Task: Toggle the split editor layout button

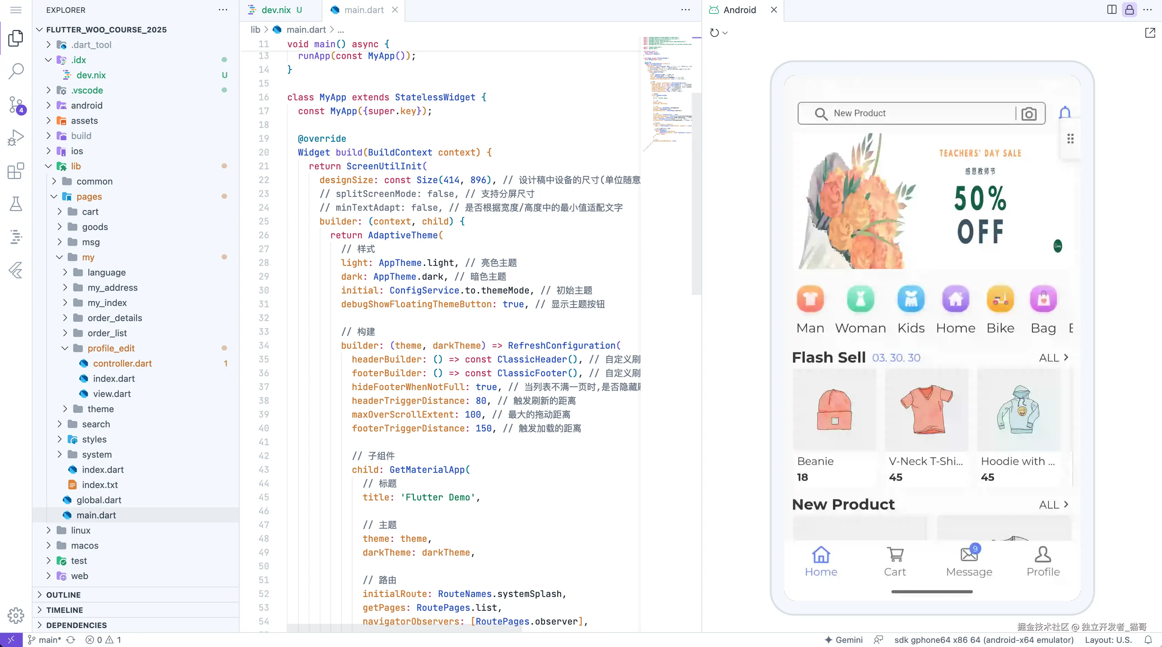Action: pyautogui.click(x=1112, y=10)
